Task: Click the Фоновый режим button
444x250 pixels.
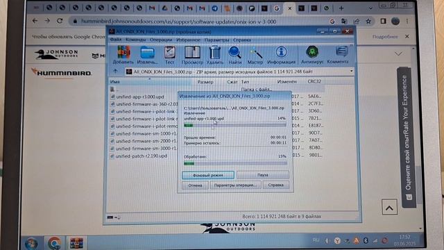Action: (x=208, y=175)
